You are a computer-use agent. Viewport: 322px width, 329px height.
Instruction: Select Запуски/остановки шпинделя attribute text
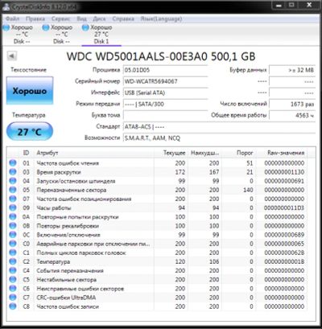click(x=76, y=181)
